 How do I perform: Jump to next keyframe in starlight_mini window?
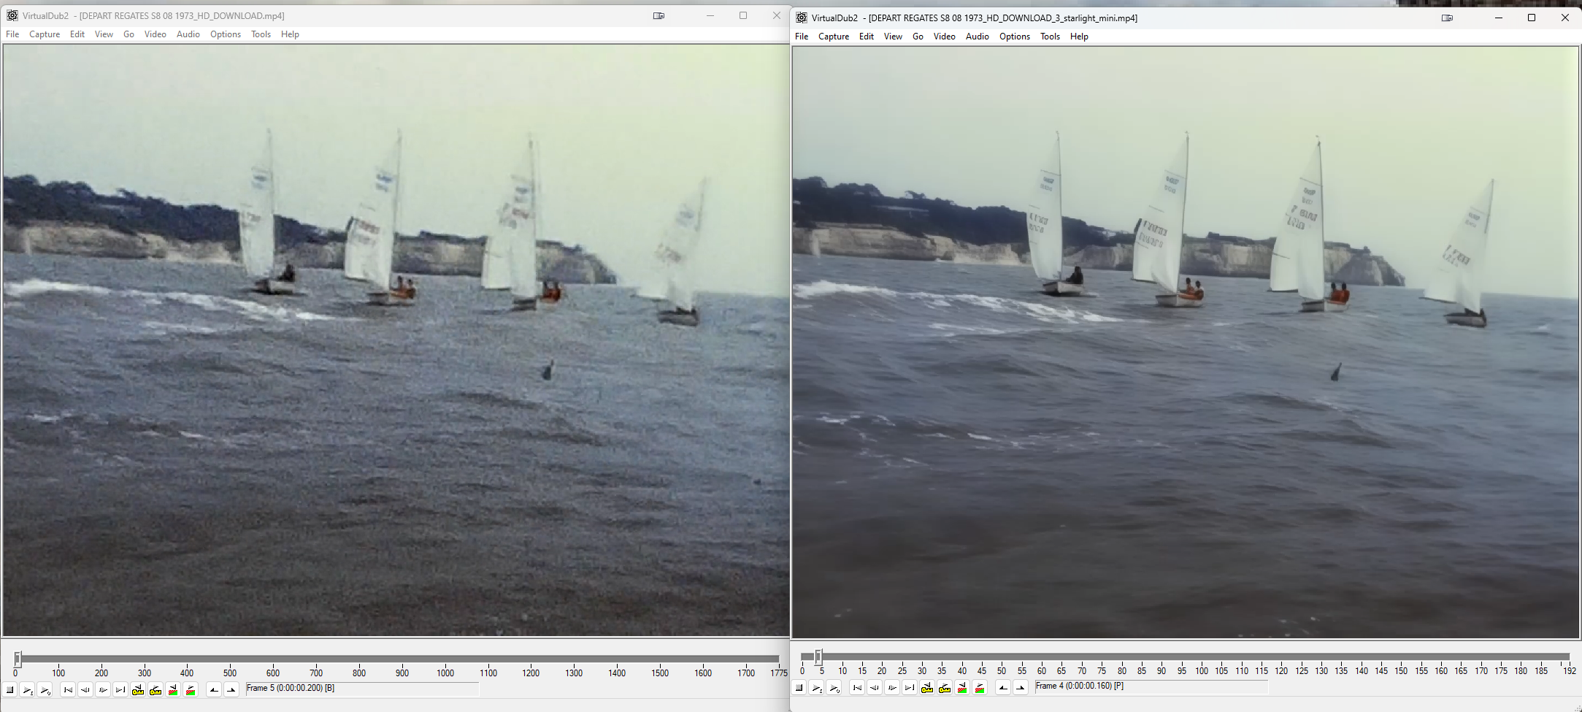point(945,688)
